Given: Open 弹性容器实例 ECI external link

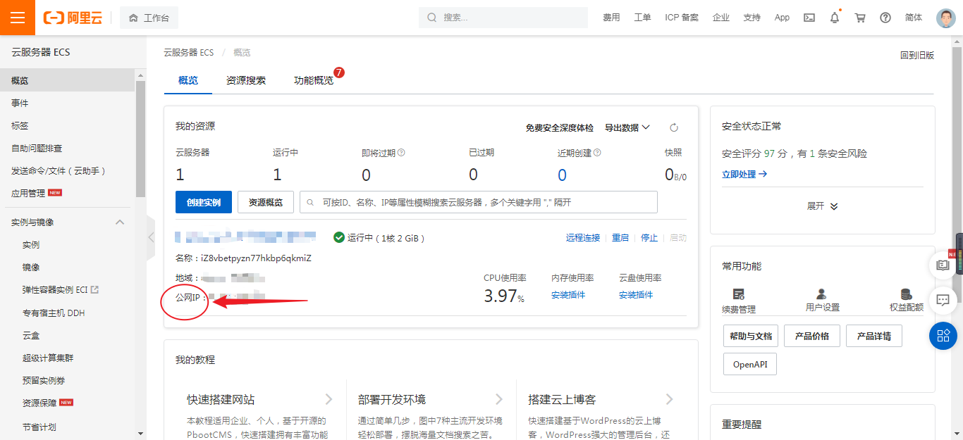Looking at the screenshot, I should pyautogui.click(x=61, y=289).
